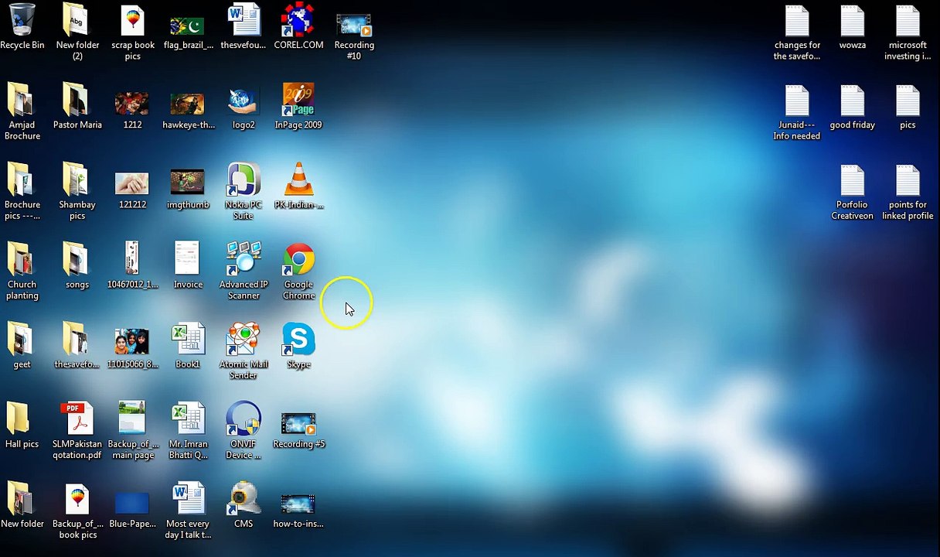Select Backup_of_ book pics CorelDRAW file
The width and height of the screenshot is (940, 557).
point(77,499)
